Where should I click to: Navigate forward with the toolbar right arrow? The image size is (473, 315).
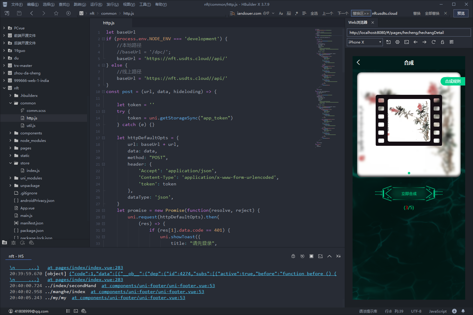[44, 13]
